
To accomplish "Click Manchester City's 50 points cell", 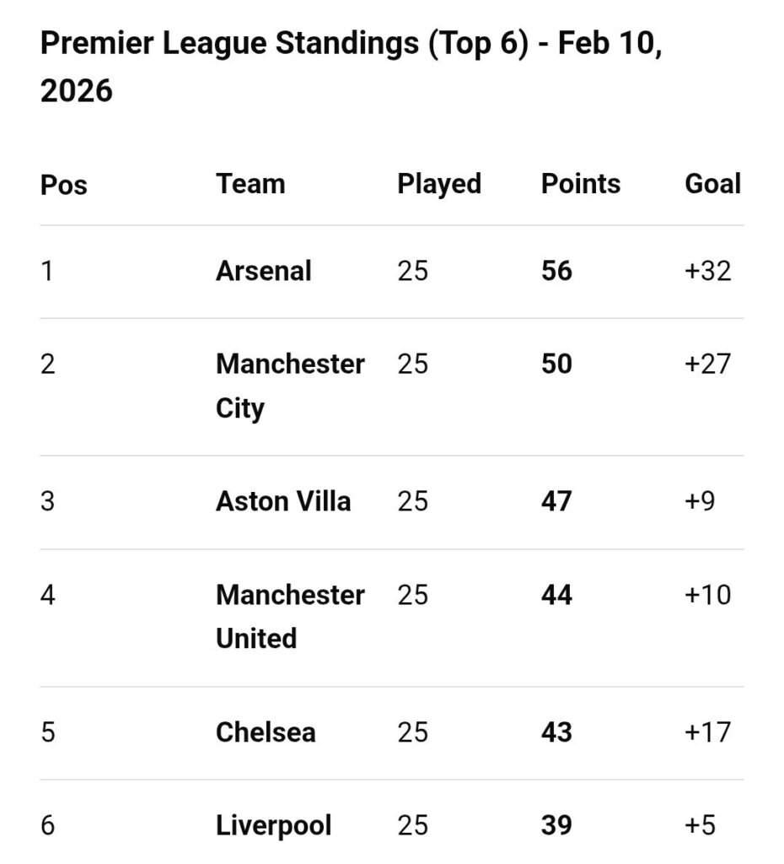I will pos(556,364).
